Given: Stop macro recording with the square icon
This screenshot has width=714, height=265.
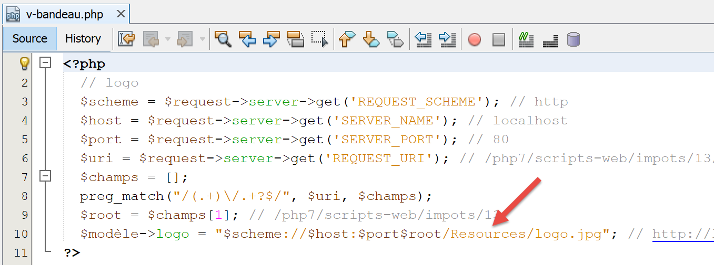Looking at the screenshot, I should tap(498, 39).
